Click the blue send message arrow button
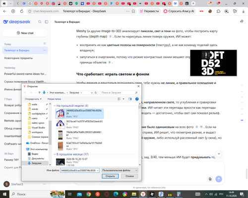The height and width of the screenshot is (198, 248). 219,179
